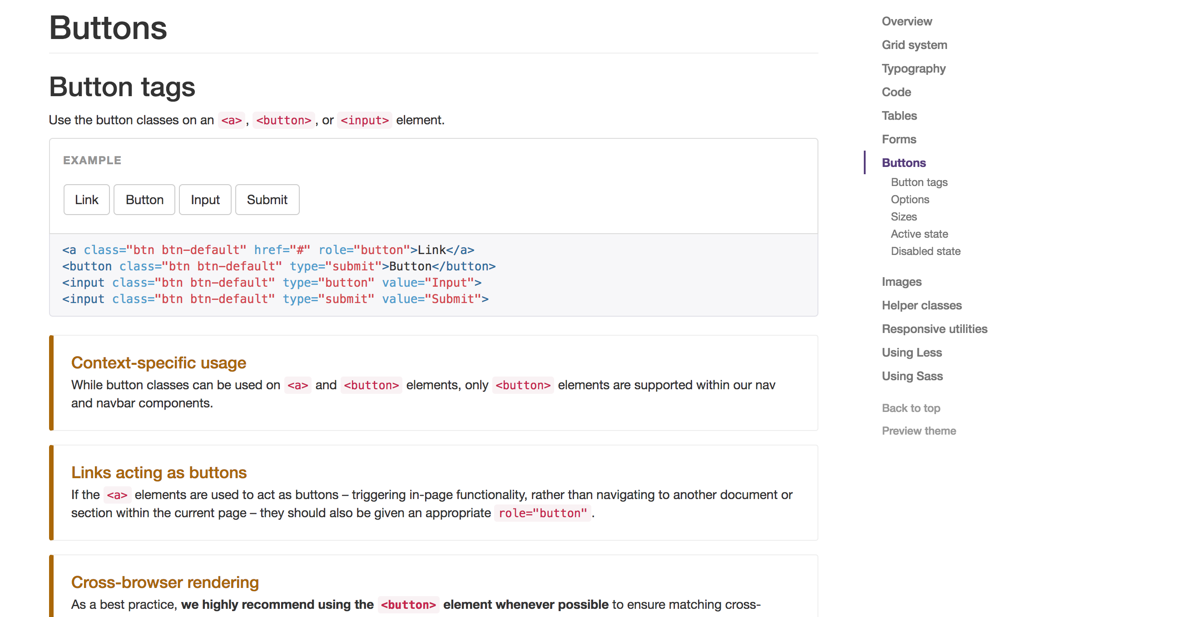Open Overview in the sidebar
The width and height of the screenshot is (1179, 617).
907,21
